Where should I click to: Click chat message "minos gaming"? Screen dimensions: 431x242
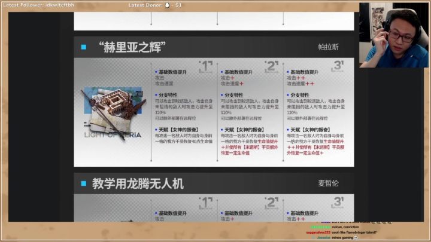tap(342, 238)
